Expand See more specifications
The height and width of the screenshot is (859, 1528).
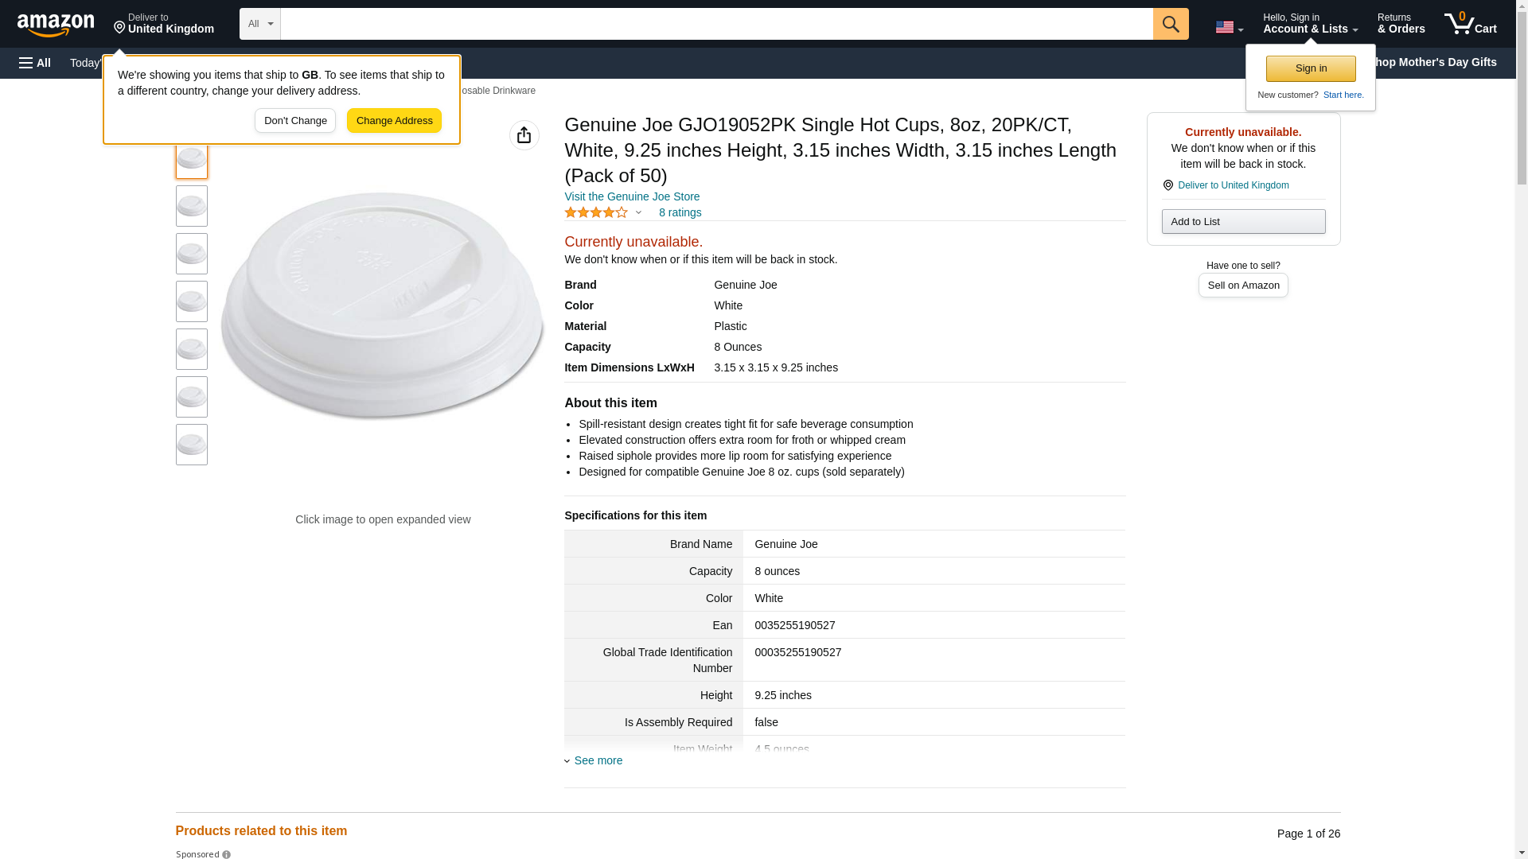598,760
